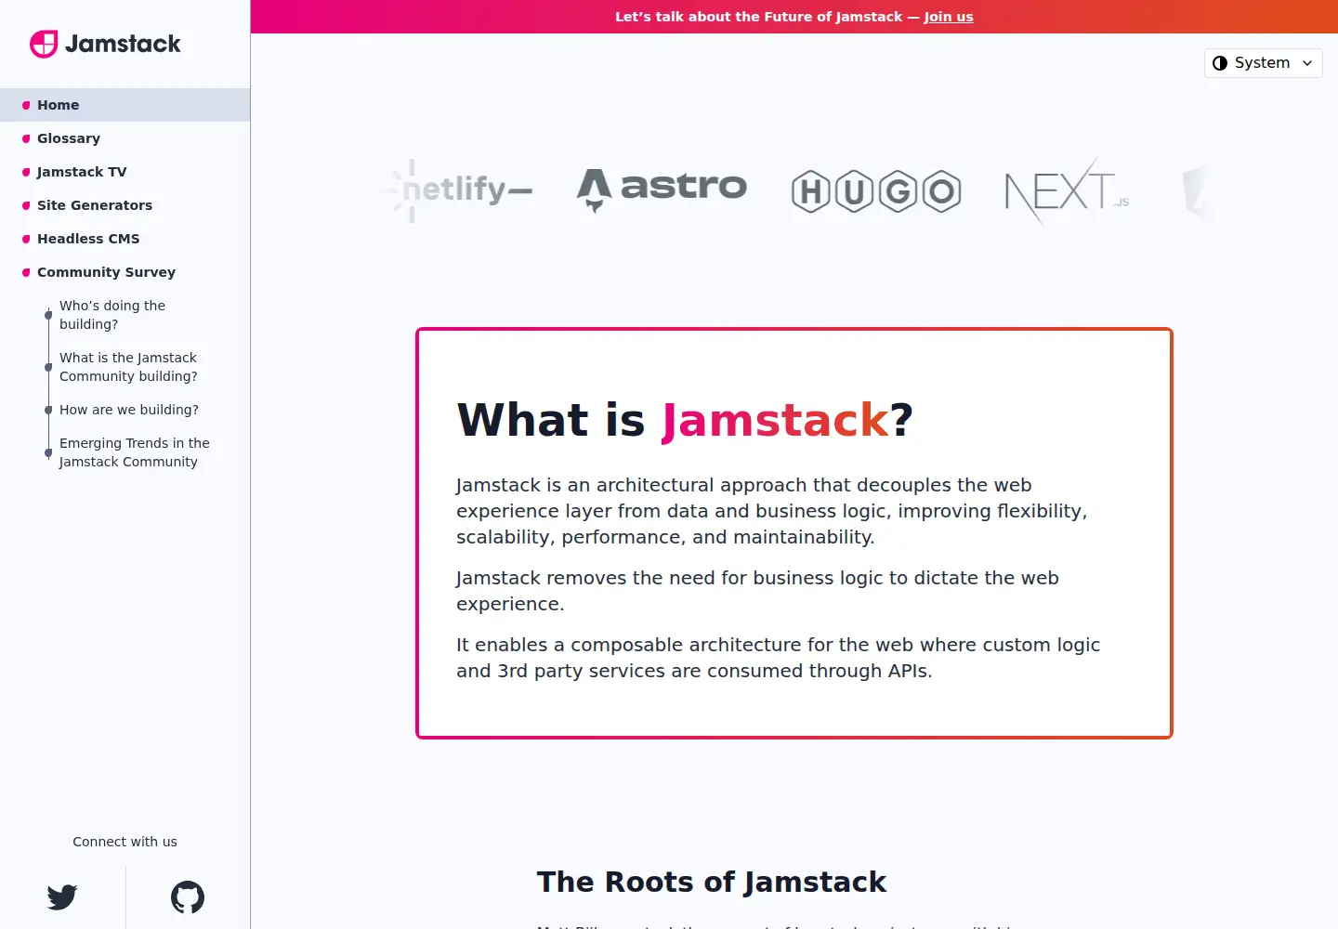Screen dimensions: 1338x929
Task: Open the Jamstack TV section
Action: pyautogui.click(x=82, y=172)
